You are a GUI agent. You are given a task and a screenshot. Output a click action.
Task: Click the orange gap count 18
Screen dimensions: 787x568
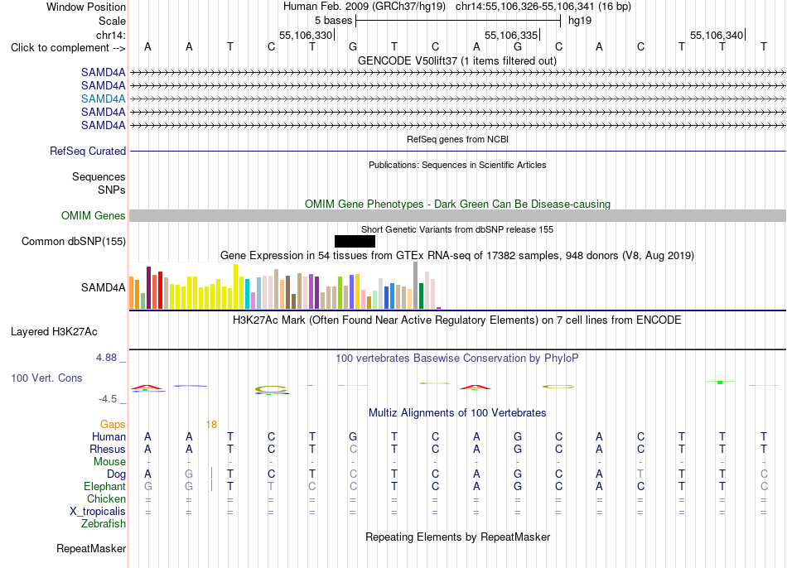(211, 425)
